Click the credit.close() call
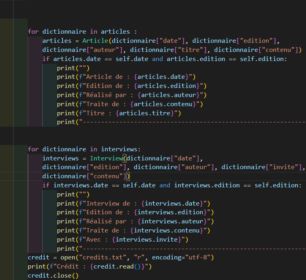 tap(53, 276)
